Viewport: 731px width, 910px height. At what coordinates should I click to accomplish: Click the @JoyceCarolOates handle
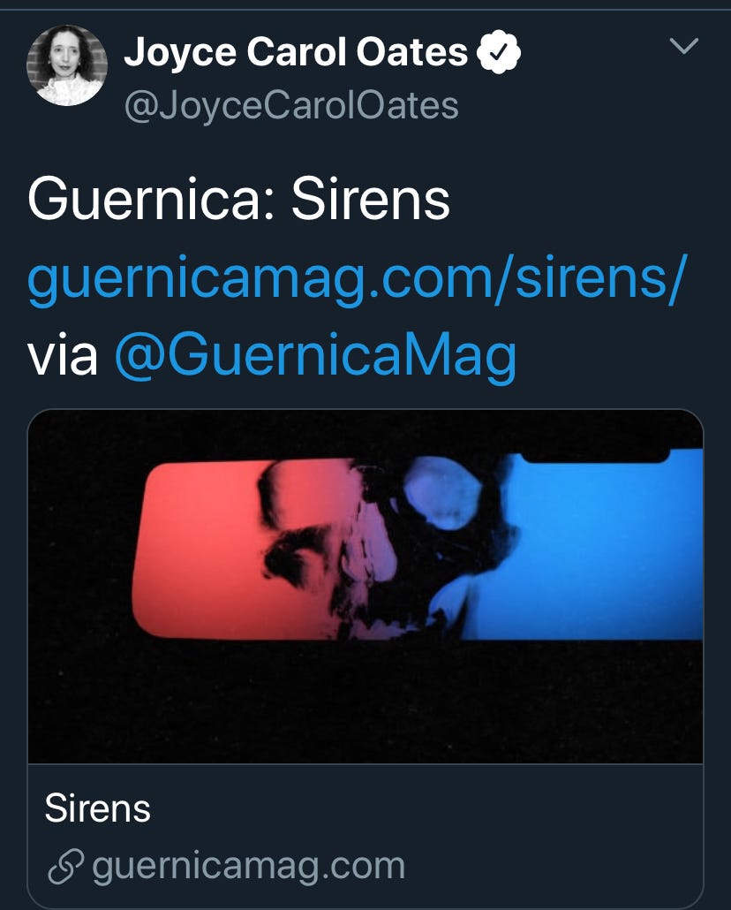tap(291, 106)
